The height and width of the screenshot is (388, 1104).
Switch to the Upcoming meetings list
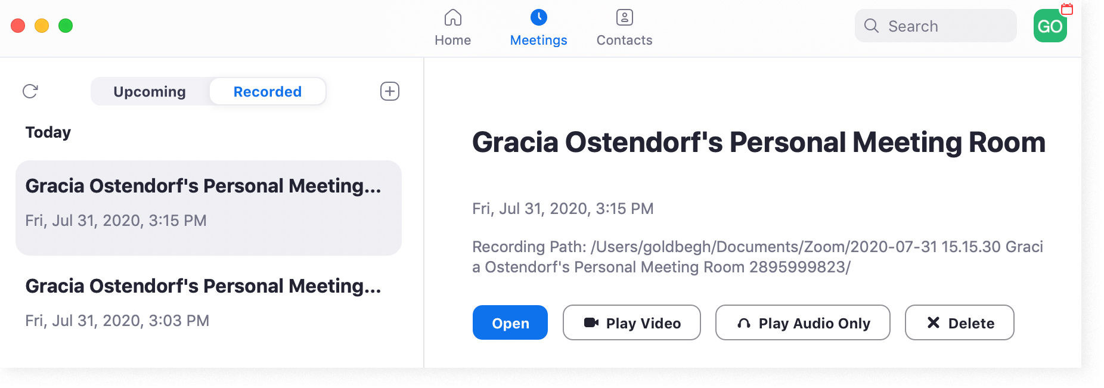pos(150,92)
